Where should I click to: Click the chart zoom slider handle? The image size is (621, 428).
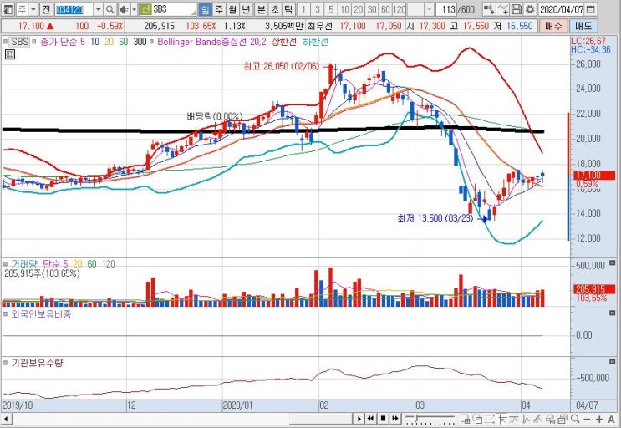click(x=416, y=418)
